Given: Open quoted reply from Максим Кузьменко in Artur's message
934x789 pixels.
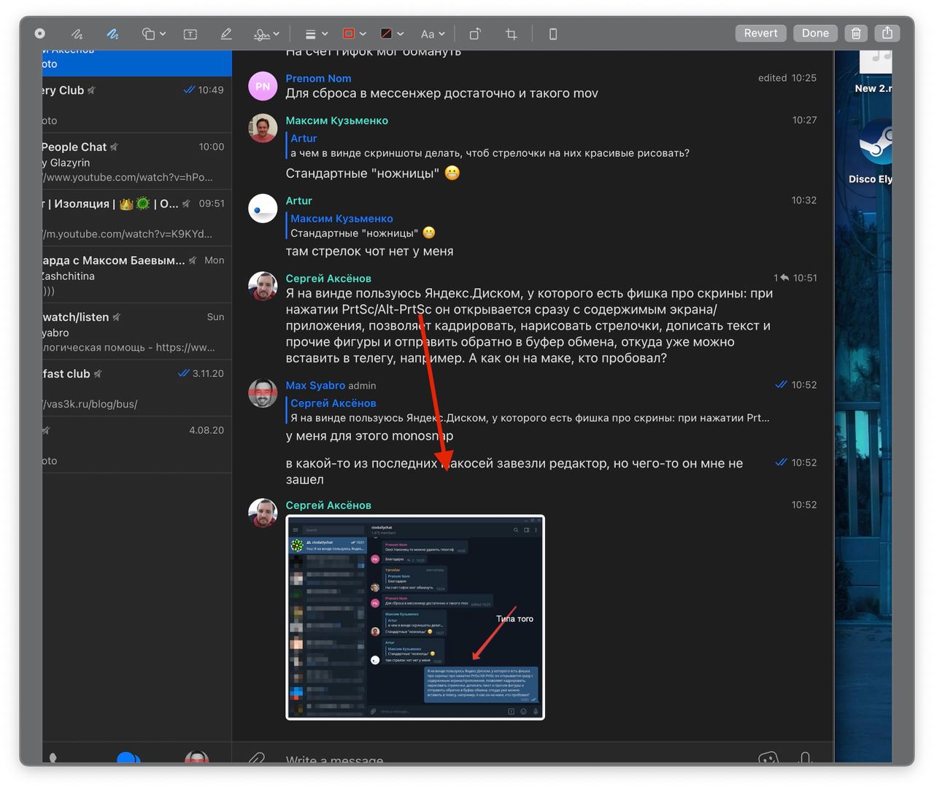Looking at the screenshot, I should click(361, 225).
